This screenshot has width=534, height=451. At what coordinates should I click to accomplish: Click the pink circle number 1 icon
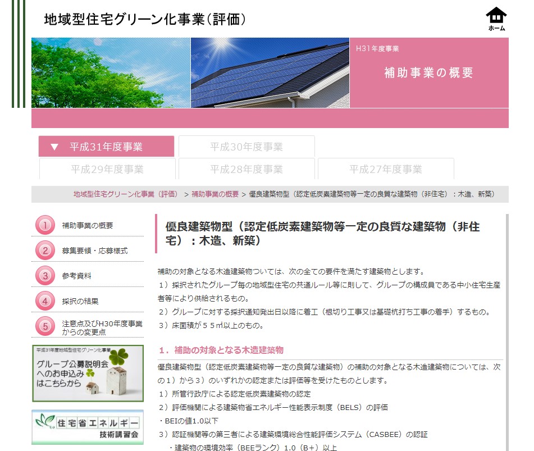45,225
